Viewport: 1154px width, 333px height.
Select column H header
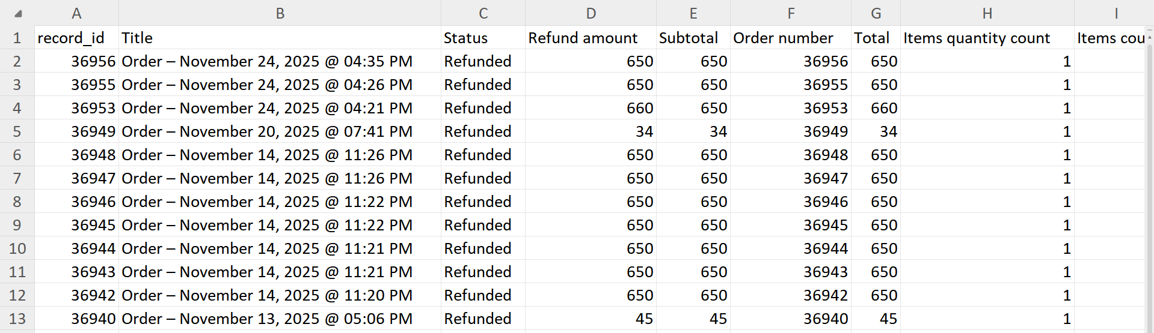987,13
